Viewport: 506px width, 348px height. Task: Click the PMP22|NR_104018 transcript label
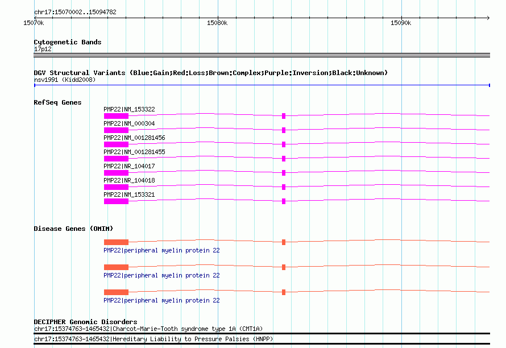tap(129, 180)
